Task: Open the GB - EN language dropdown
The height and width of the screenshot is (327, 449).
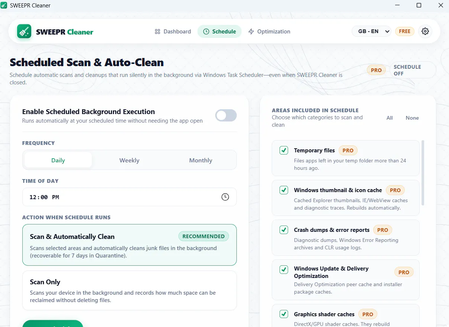Action: (x=372, y=32)
